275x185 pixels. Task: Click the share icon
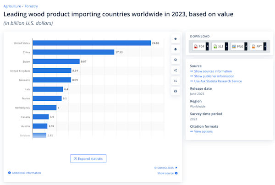coord(176,71)
